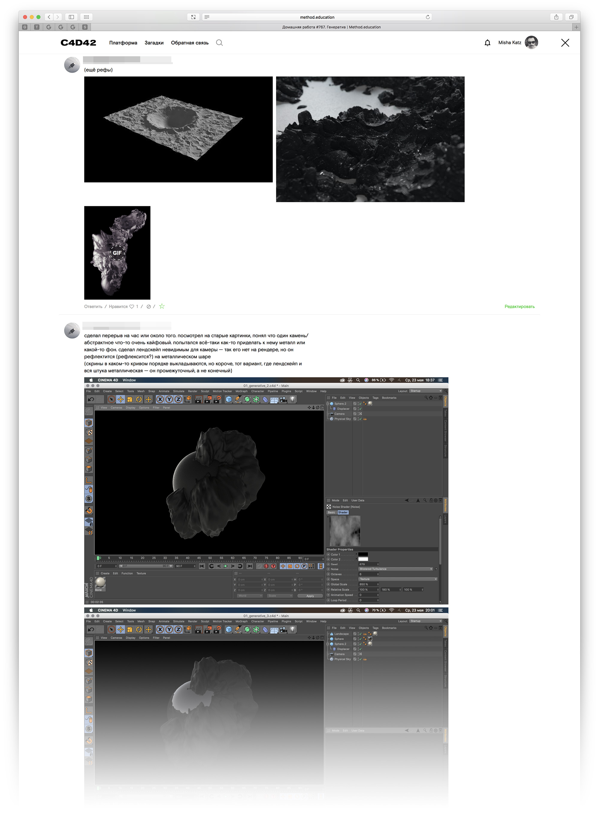Select the Move tool in 01_generative_2.c4d

click(x=120, y=399)
